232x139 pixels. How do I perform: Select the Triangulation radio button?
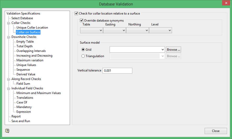83,56
